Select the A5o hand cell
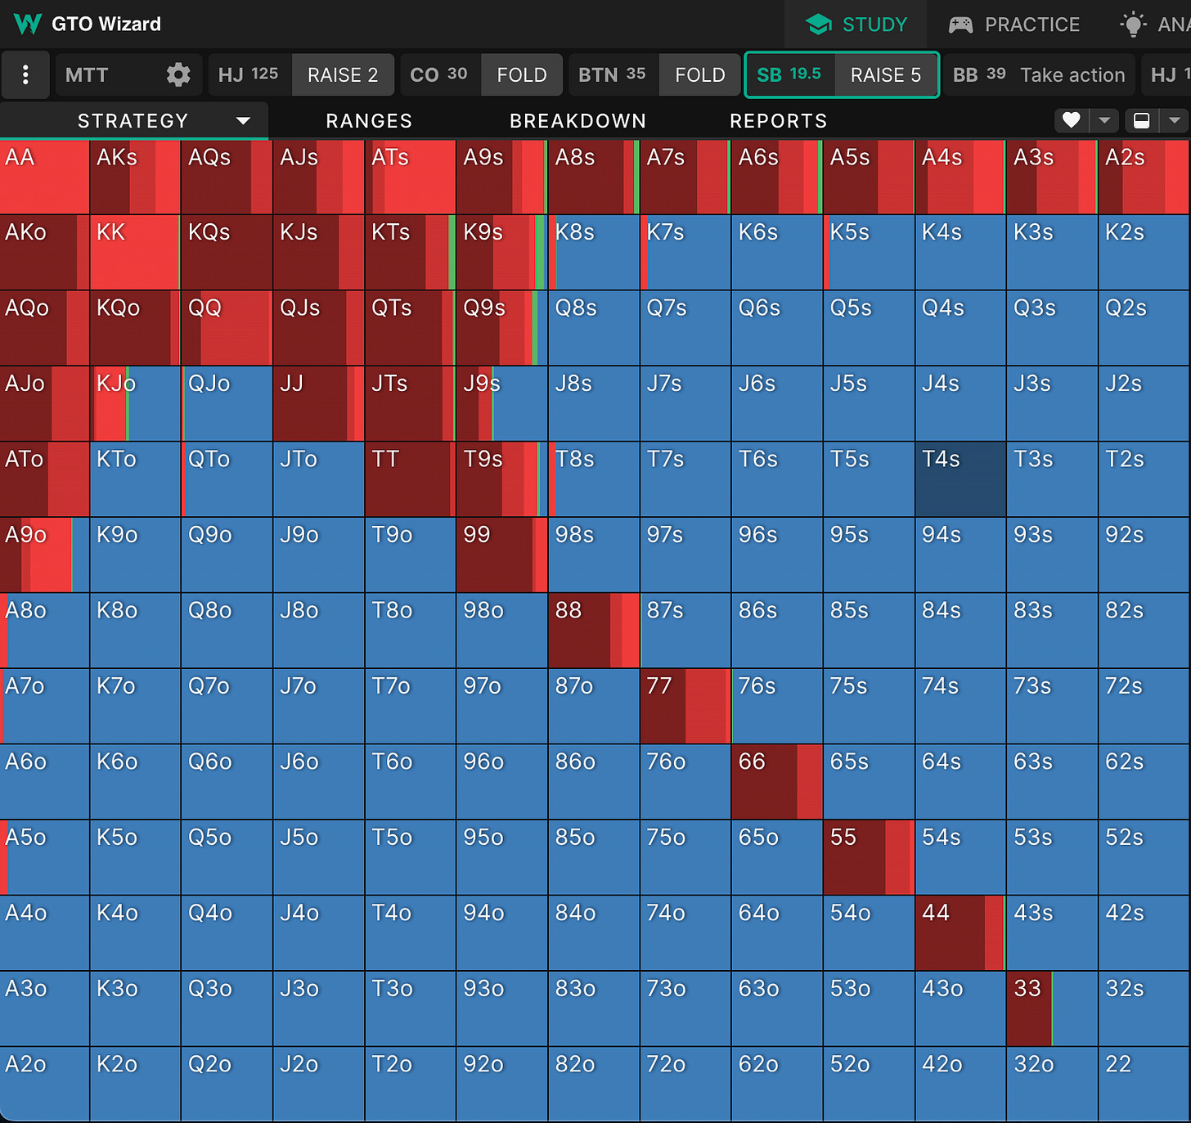Viewport: 1191px width, 1123px height. click(44, 857)
